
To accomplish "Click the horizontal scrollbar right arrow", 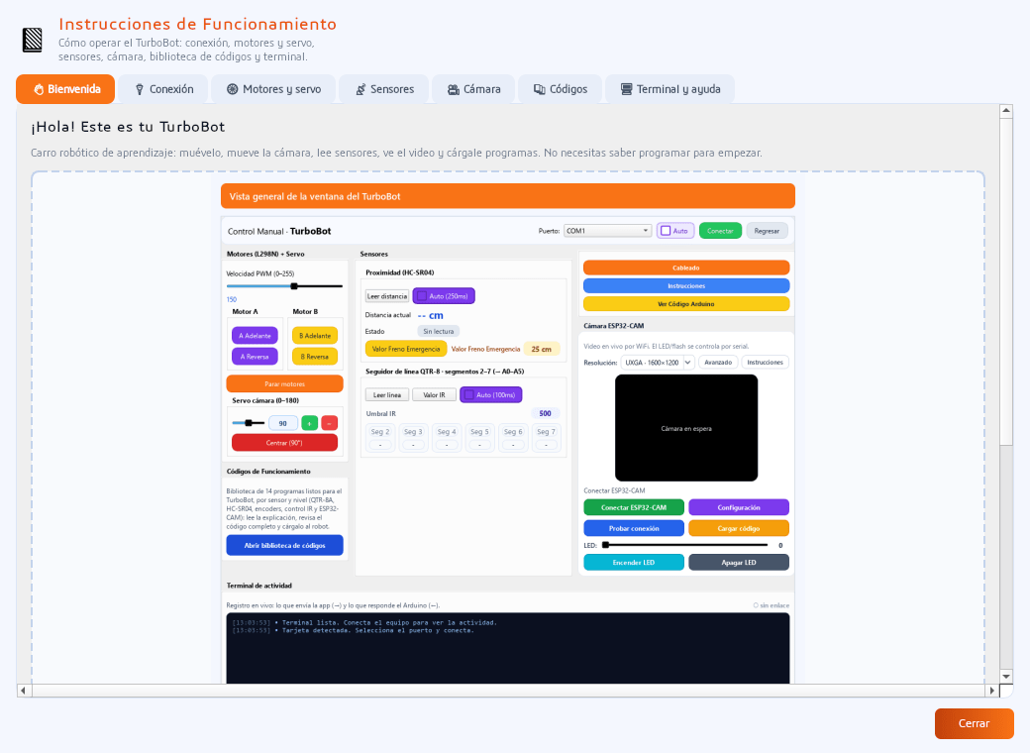I will pos(992,691).
